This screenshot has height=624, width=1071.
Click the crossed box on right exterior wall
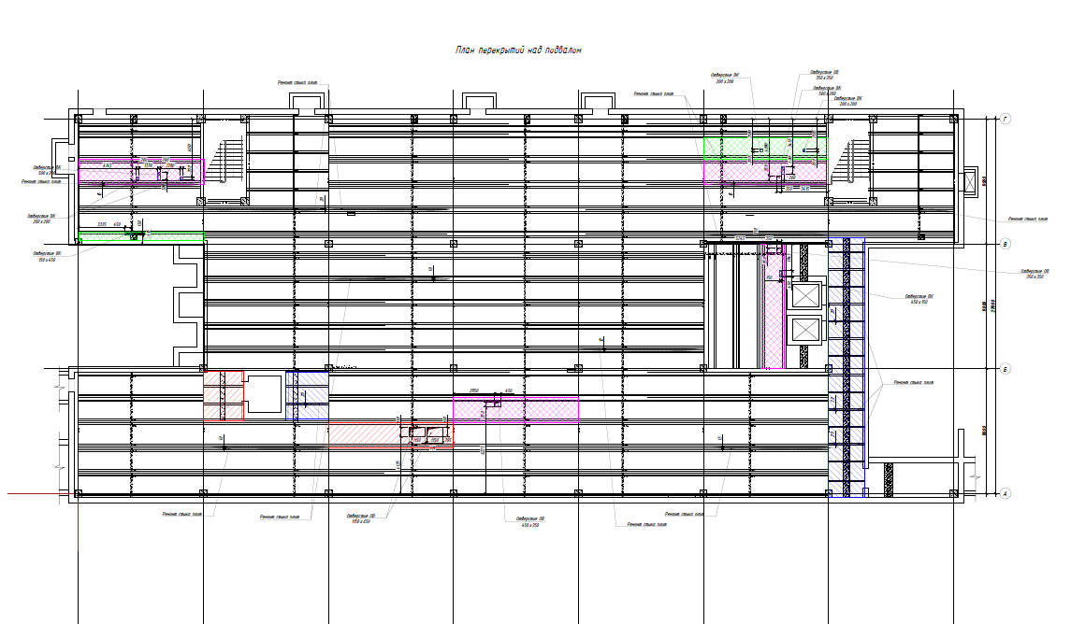pyautogui.click(x=970, y=181)
